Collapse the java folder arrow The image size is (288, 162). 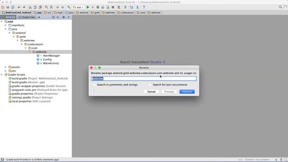point(6,29)
